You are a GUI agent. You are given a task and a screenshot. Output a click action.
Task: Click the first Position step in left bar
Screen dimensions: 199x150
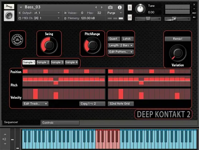pyautogui.click(x=25, y=71)
